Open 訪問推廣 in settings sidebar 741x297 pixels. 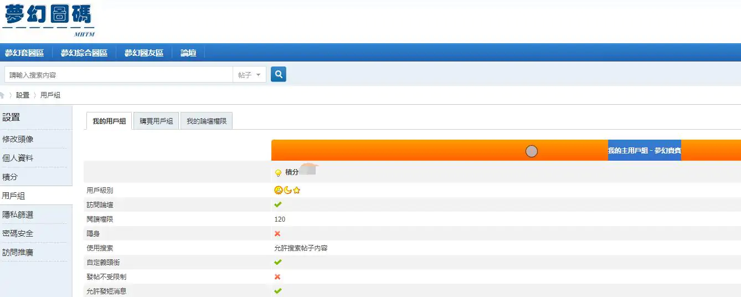(18, 252)
